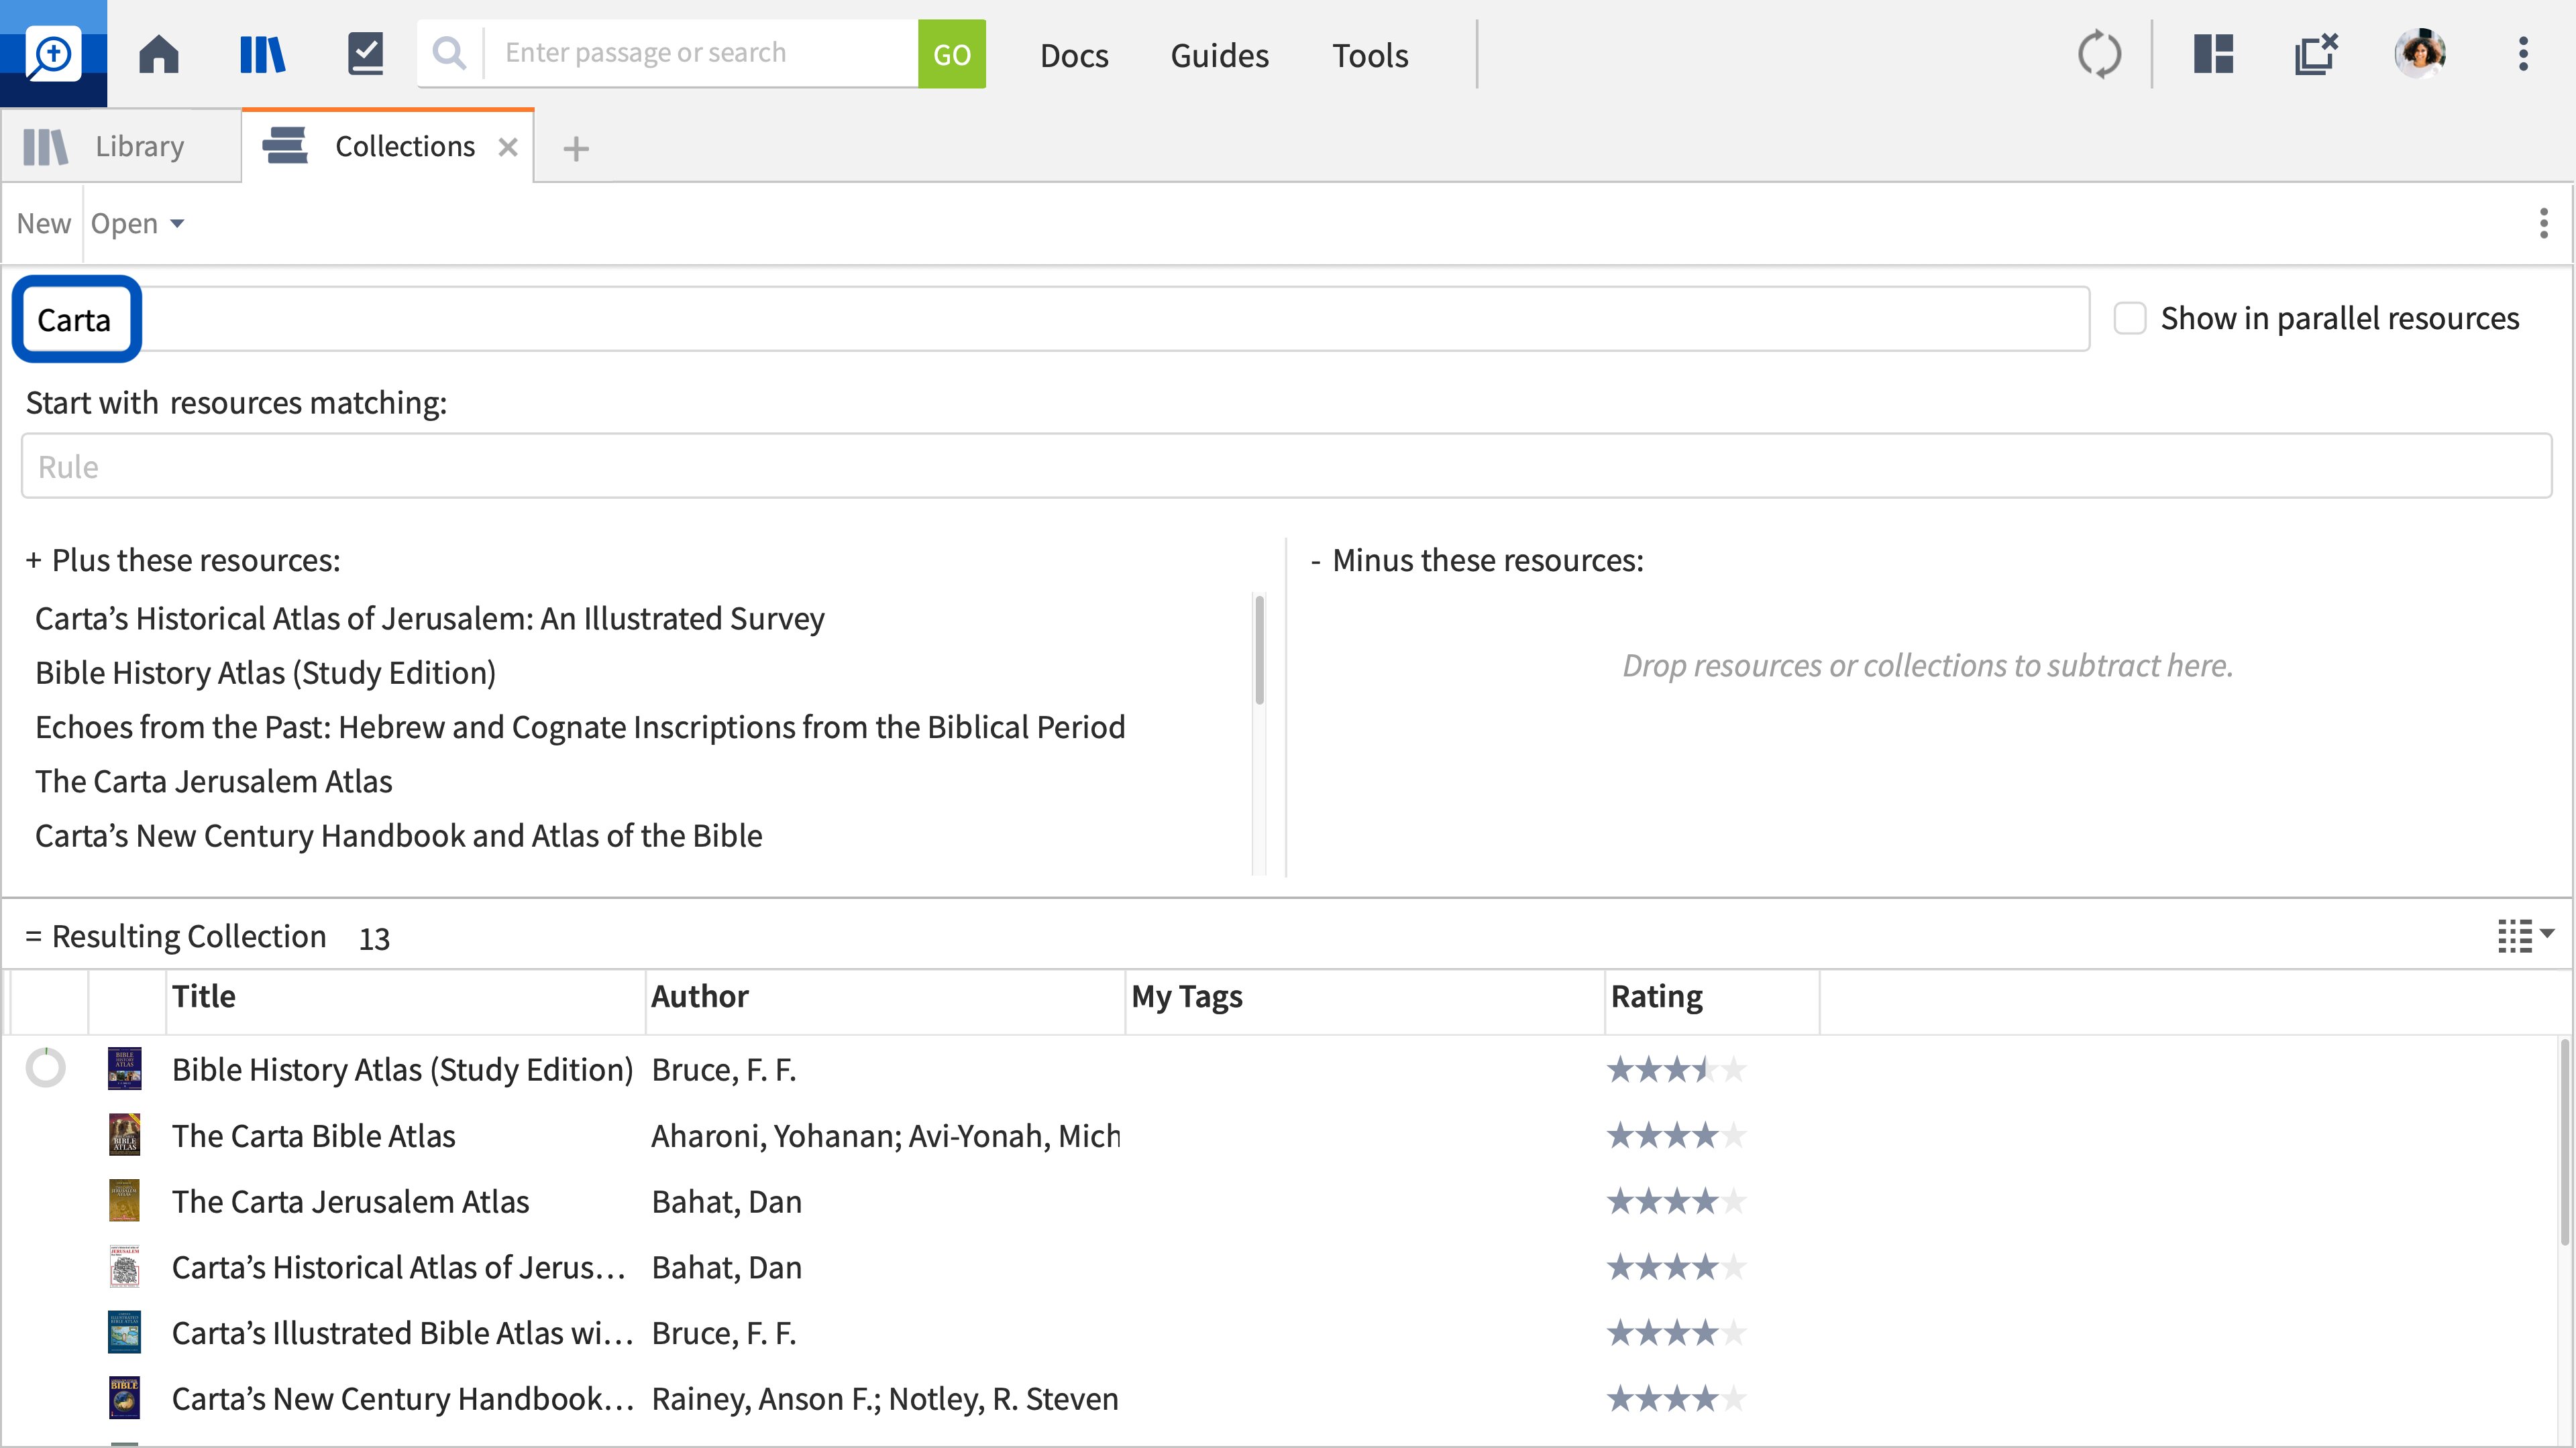Open the Docs menu

[1074, 55]
